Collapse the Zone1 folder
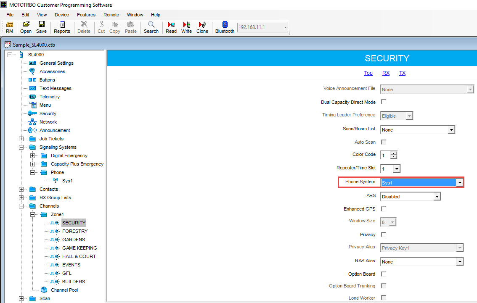The height and width of the screenshot is (303, 477). point(32,215)
